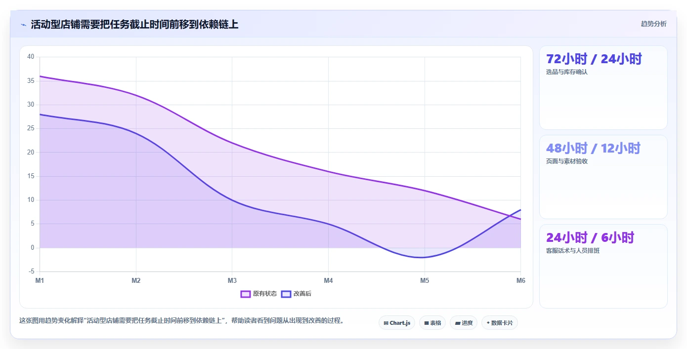This screenshot has width=687, height=349.
Task: Click the lightning icon beside the title
Action: pyautogui.click(x=23, y=25)
